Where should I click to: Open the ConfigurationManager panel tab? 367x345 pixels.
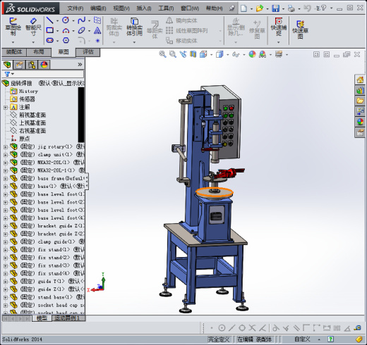32,65
